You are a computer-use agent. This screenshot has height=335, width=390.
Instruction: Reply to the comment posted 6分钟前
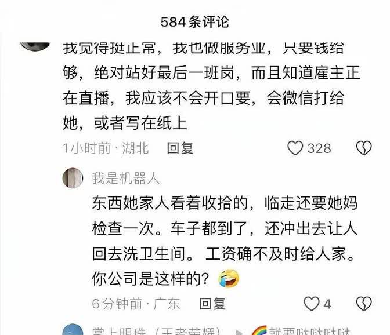pyautogui.click(x=212, y=304)
